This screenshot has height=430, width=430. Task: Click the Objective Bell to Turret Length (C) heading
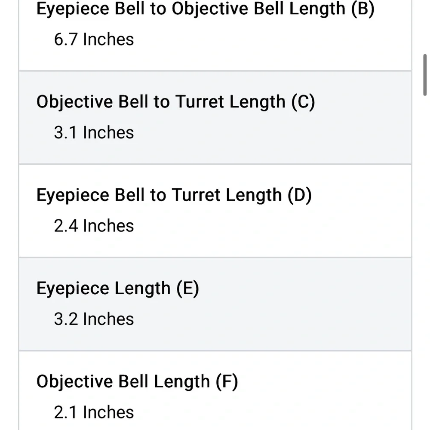click(x=175, y=102)
